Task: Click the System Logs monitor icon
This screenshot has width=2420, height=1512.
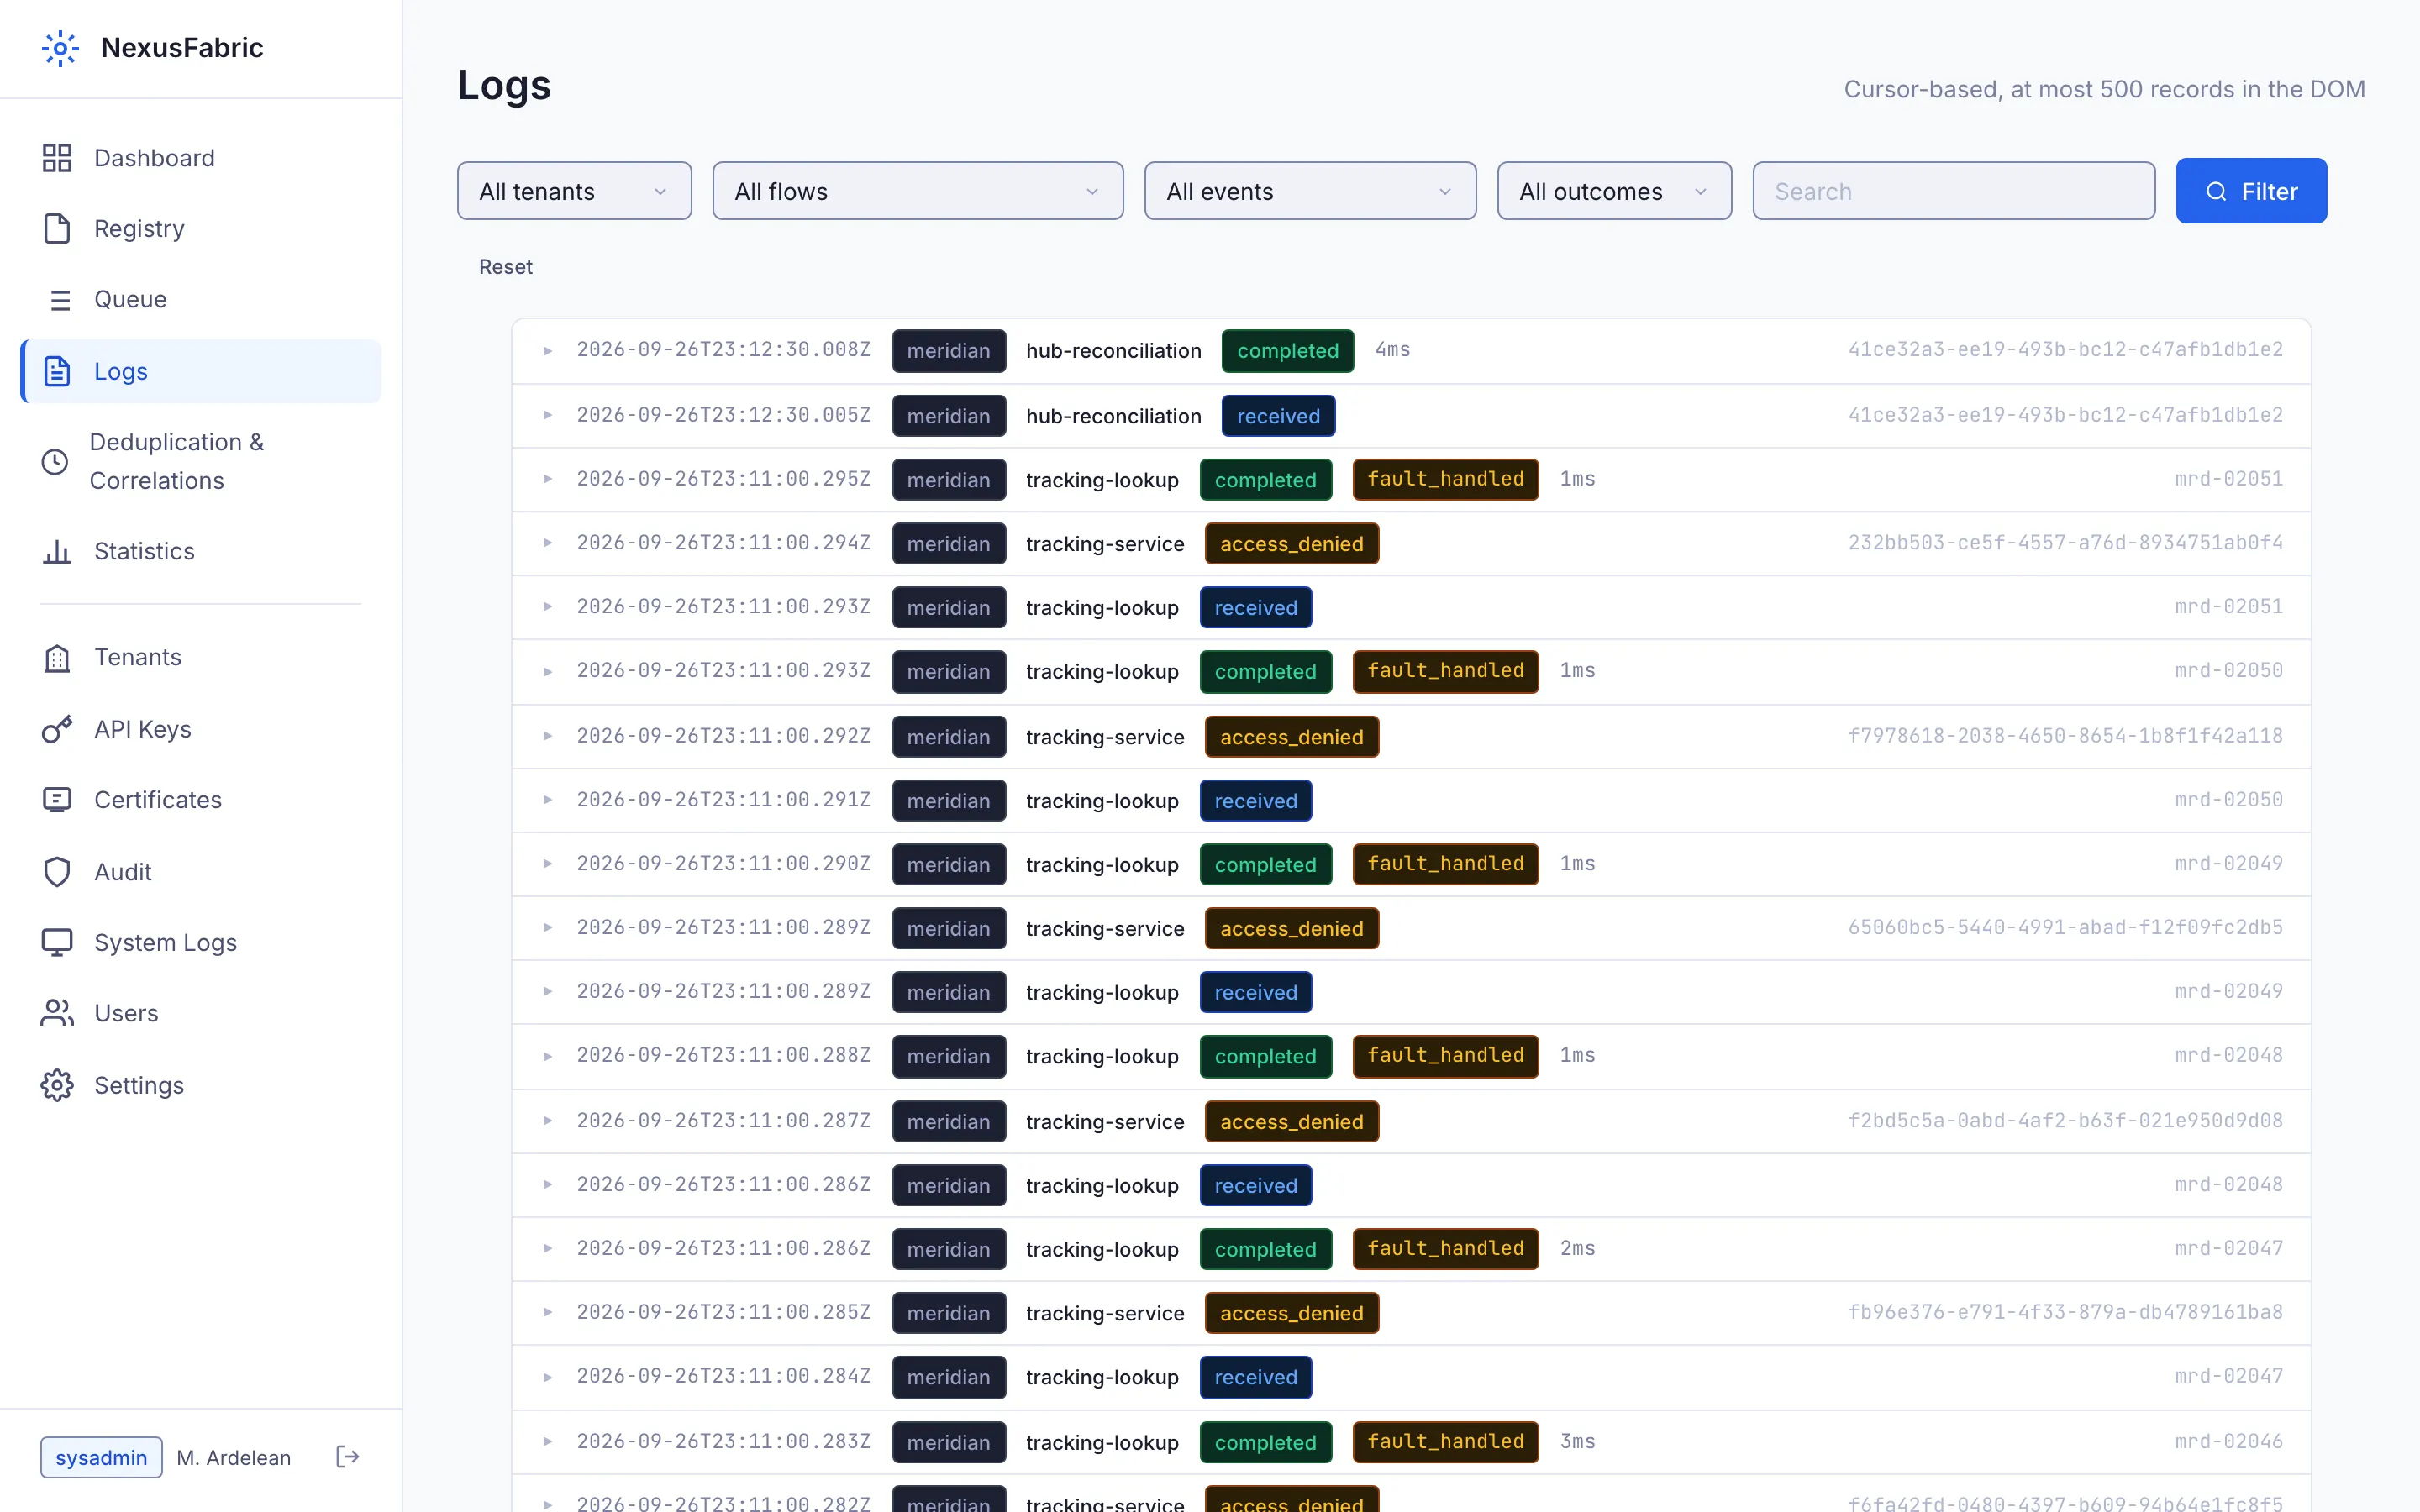Action: [57, 942]
